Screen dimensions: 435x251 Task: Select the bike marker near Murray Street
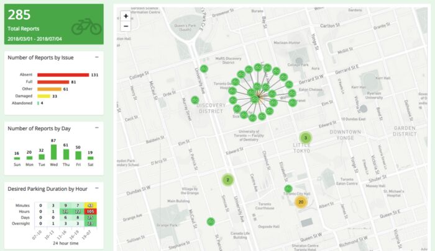(x=195, y=100)
